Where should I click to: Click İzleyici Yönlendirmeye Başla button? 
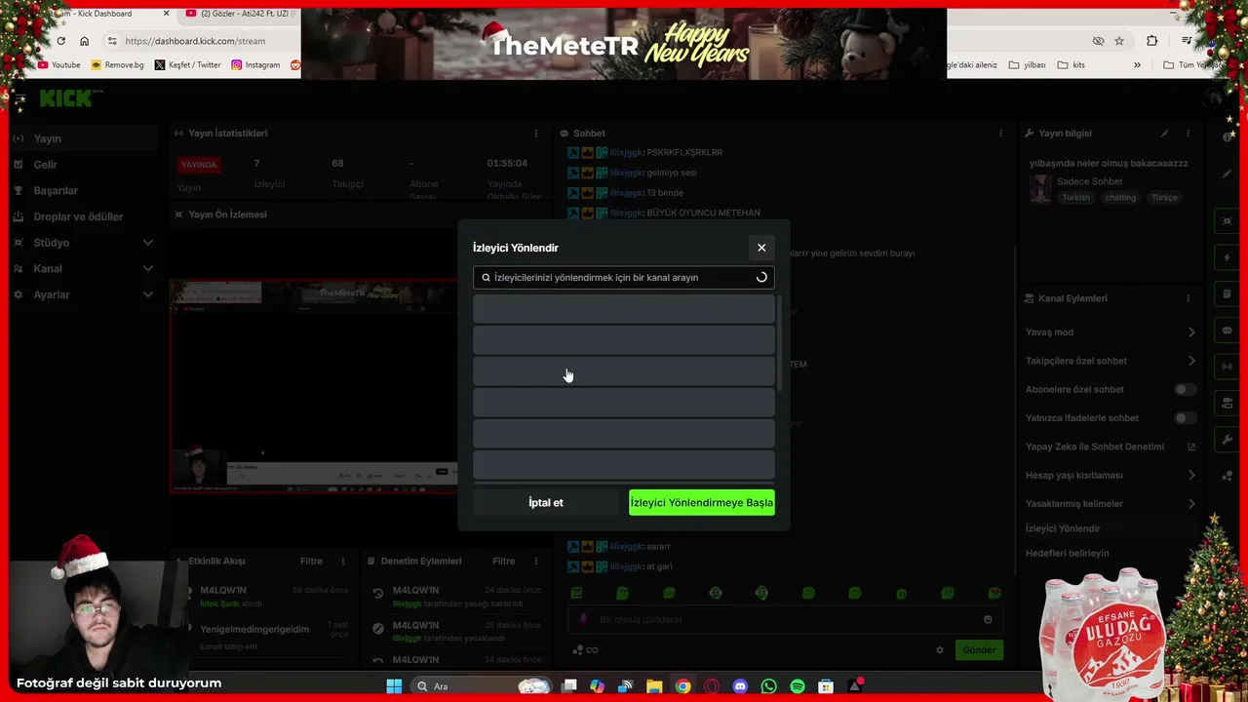702,503
